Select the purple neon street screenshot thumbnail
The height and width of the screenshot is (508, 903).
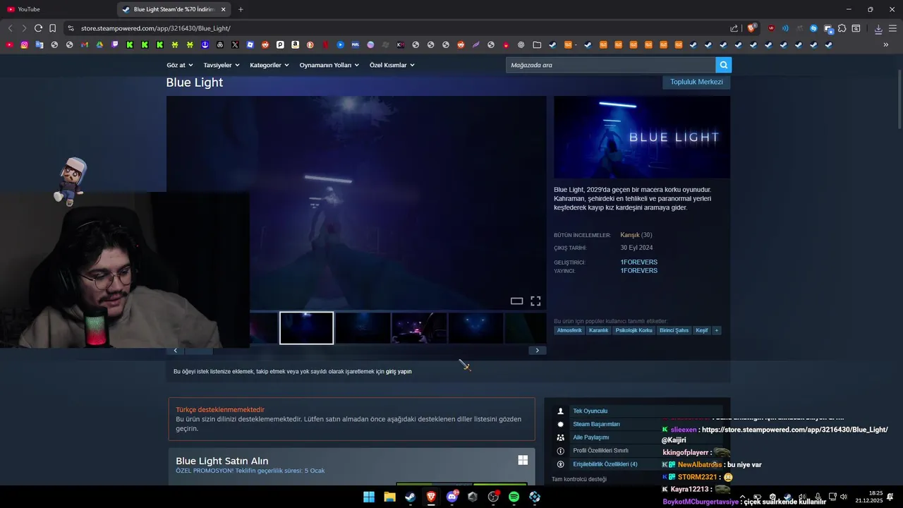click(419, 328)
